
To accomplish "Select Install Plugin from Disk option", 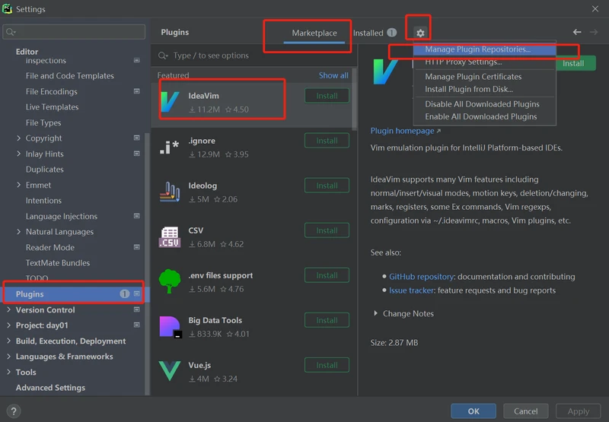I will 468,89.
